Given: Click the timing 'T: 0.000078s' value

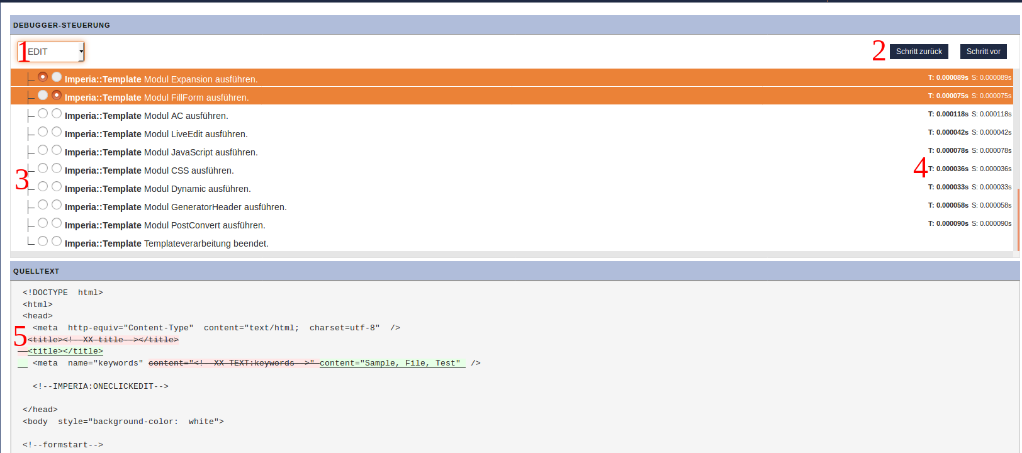Looking at the screenshot, I should (948, 150).
